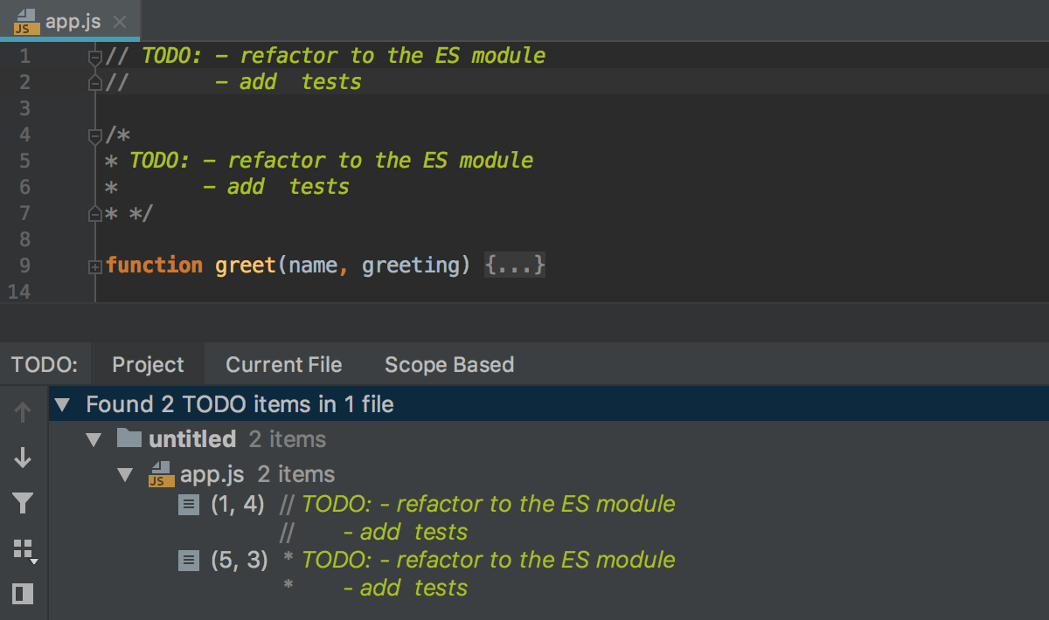Viewport: 1049px width, 620px height.
Task: Open the Scope Based tab
Action: point(448,364)
